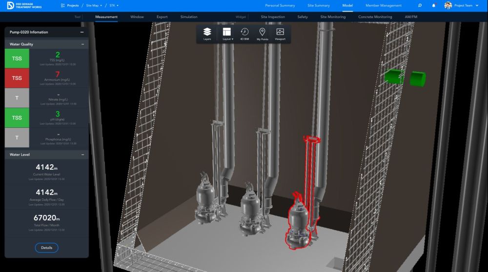Click the 4D BIM icon
The width and height of the screenshot is (488, 272).
(244, 34)
